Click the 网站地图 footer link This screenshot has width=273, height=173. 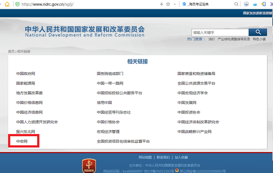point(145,157)
